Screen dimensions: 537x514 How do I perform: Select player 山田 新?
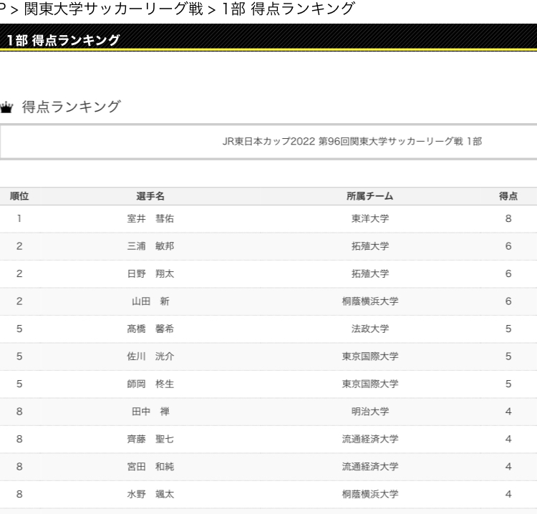coord(150,301)
